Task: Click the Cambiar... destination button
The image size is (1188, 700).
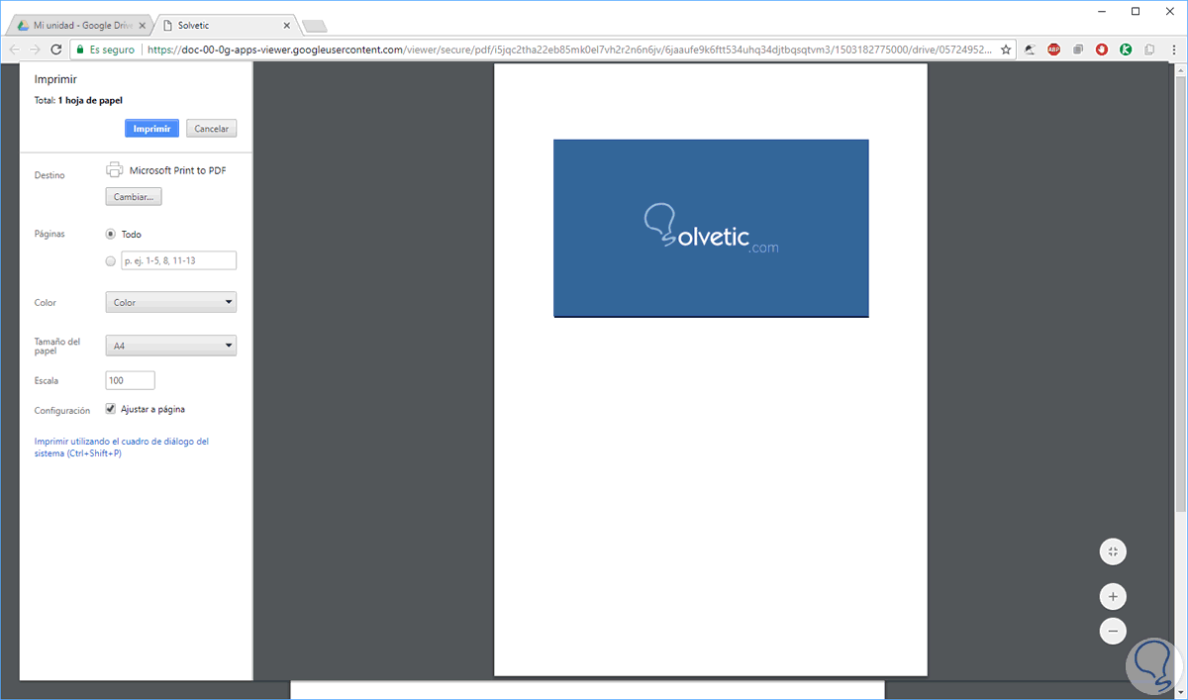Action: pos(134,197)
